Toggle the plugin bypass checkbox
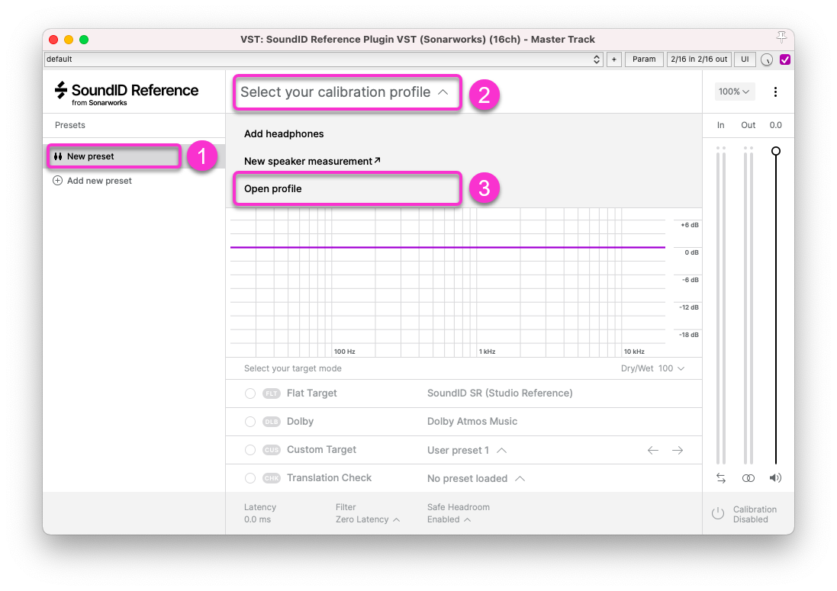The width and height of the screenshot is (837, 591). 784,59
